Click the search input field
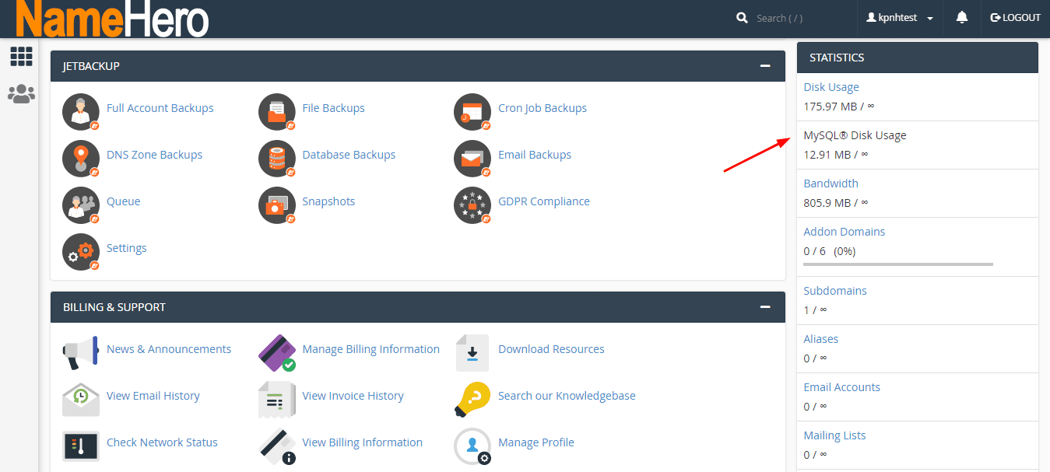 coord(798,18)
